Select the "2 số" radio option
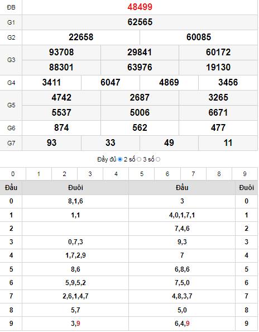Viewport: 259px width, 332px height. pos(139,159)
